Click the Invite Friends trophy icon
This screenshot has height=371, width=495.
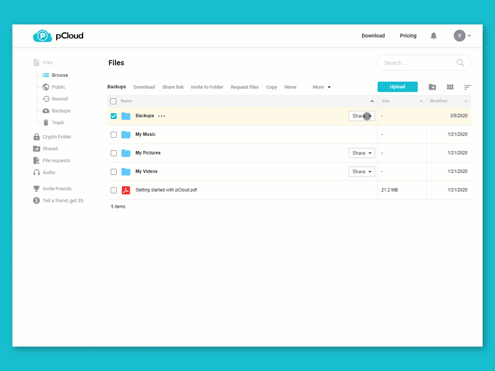[x=36, y=189]
